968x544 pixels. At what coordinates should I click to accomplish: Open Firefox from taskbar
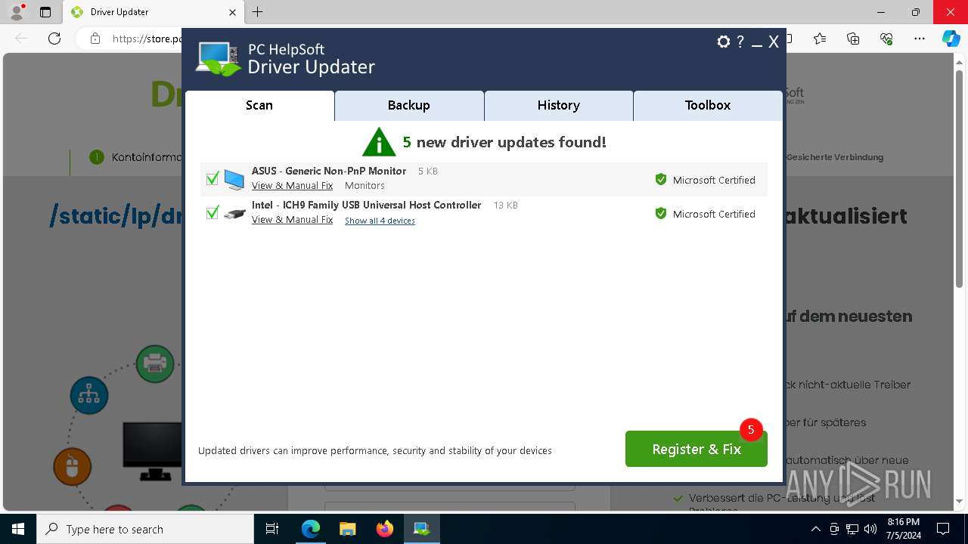(385, 529)
